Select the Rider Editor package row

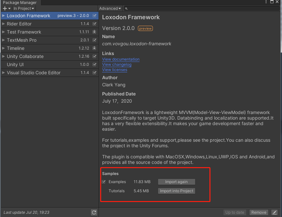pyautogui.click(x=50, y=24)
